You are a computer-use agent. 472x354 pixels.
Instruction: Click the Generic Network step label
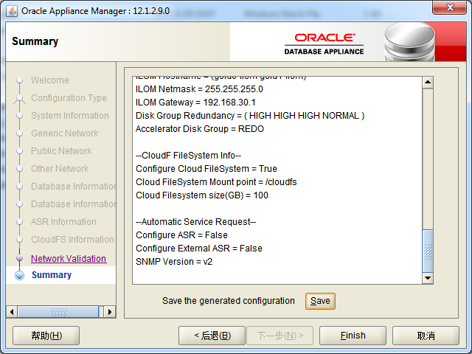point(64,133)
